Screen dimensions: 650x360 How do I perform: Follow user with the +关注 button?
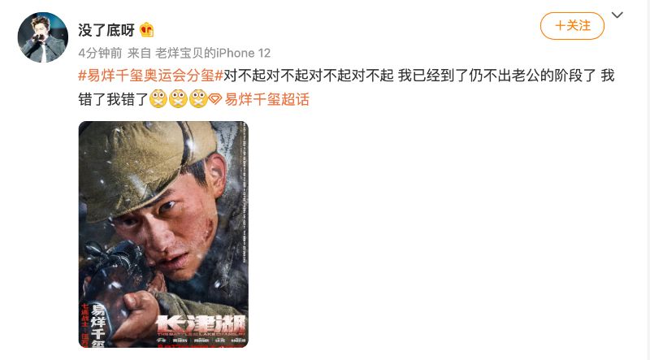point(572,26)
